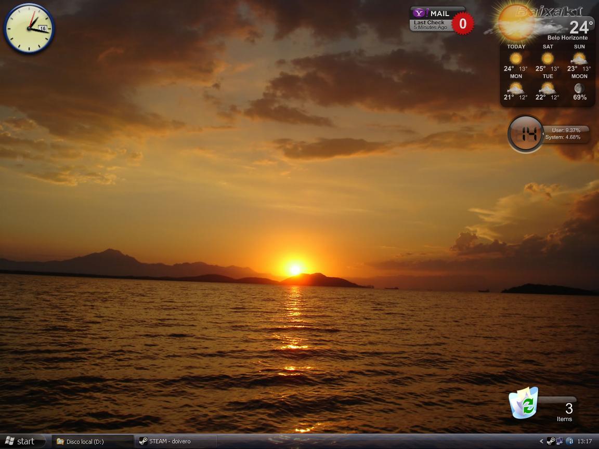Select the SAT forecast sun icon
Screen dimensions: 599x449
pos(548,58)
